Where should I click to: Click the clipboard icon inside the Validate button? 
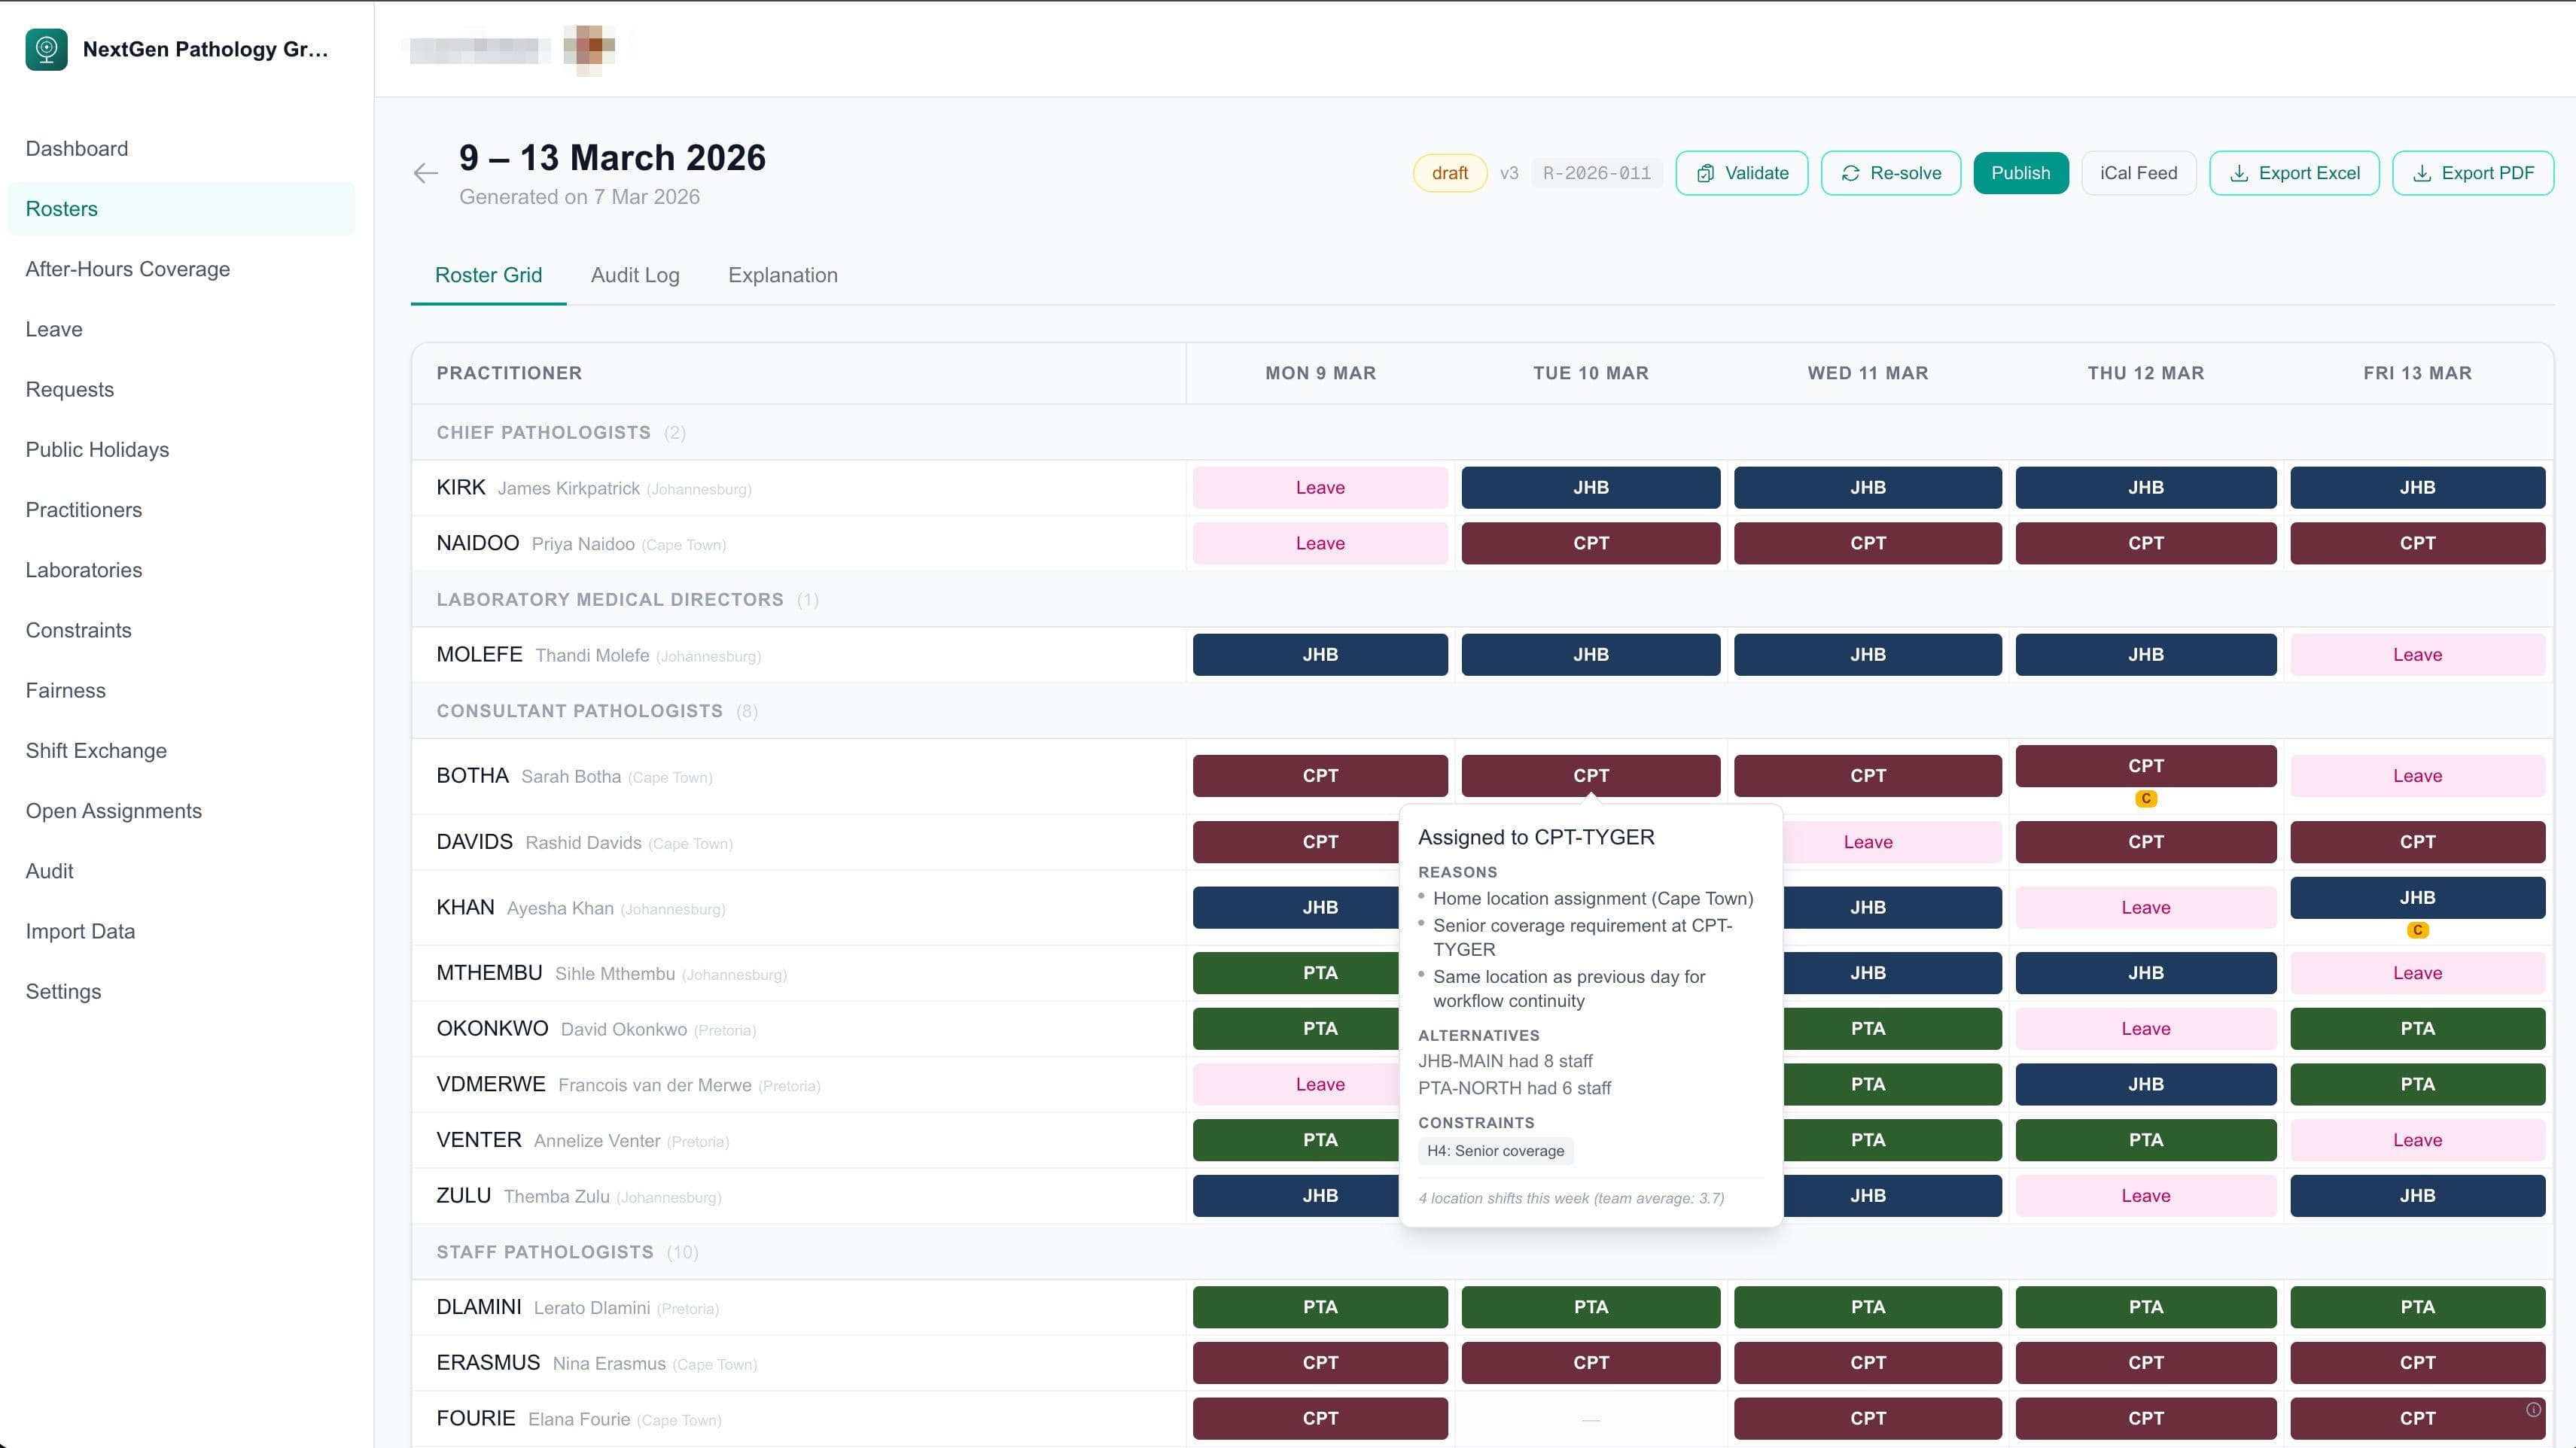(1705, 172)
